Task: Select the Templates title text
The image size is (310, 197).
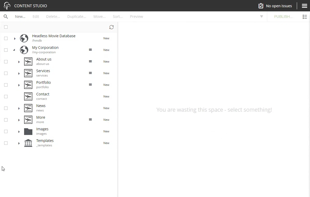Action: tap(45, 141)
